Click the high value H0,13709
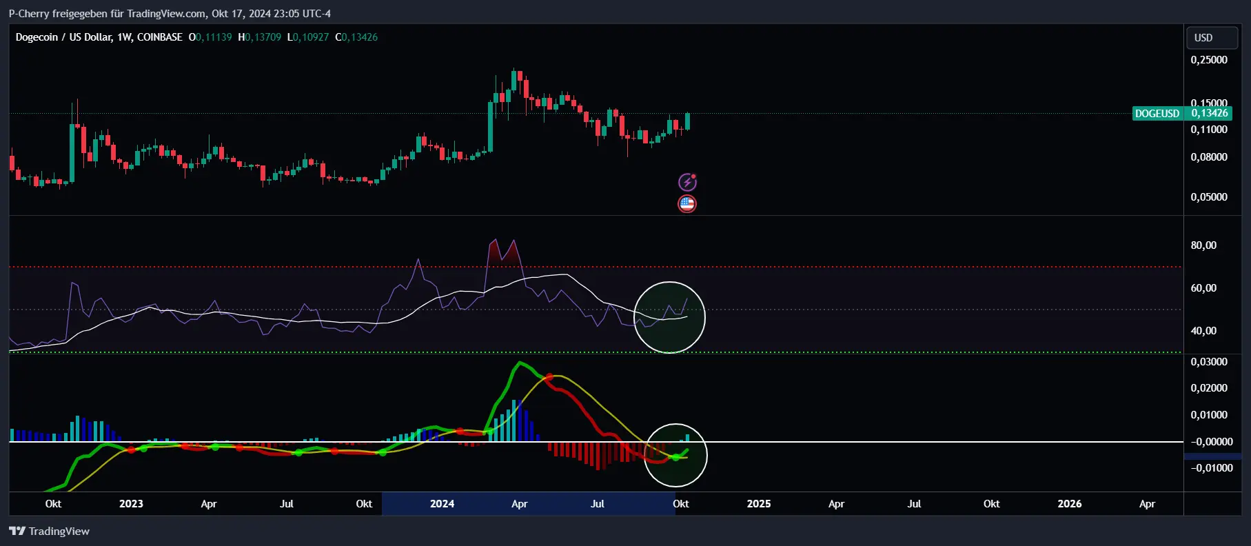The height and width of the screenshot is (546, 1251). (260, 37)
